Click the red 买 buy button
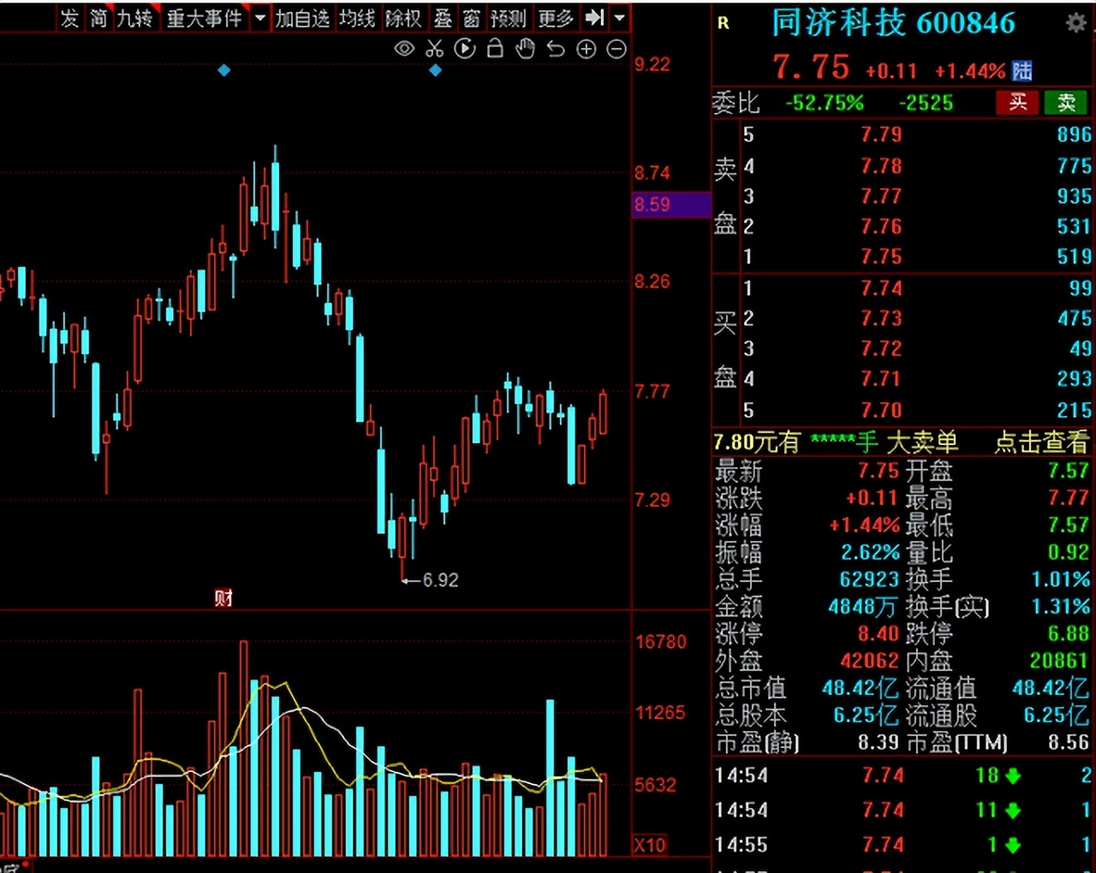1096x873 pixels. click(x=1017, y=103)
